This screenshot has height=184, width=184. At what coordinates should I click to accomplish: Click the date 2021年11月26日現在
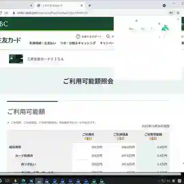(155, 126)
